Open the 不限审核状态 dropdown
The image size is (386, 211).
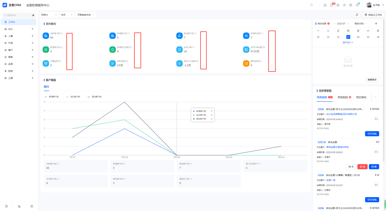tap(86, 15)
